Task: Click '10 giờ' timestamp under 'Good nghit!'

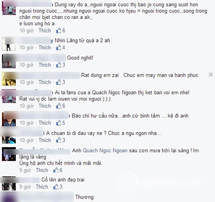Action: (26, 65)
